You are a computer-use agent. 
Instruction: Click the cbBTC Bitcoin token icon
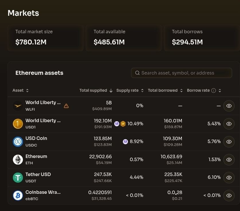coord(18,196)
